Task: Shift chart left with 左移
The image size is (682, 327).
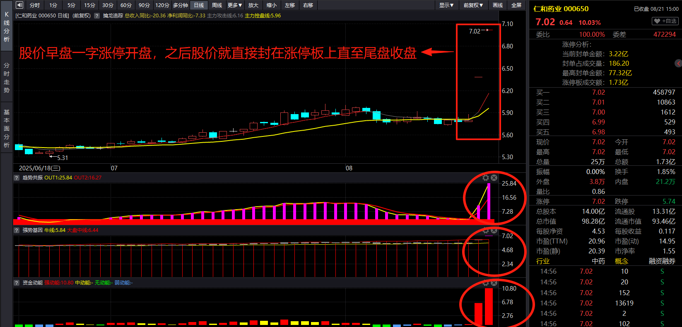Action: coord(290,5)
